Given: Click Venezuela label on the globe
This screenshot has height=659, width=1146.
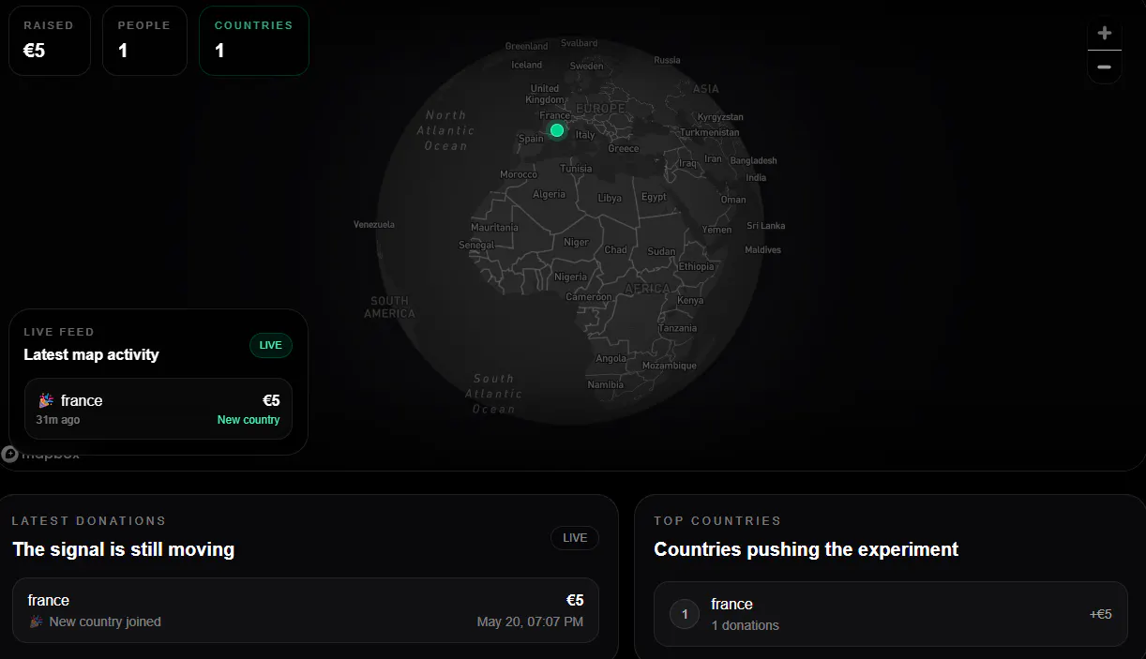Looking at the screenshot, I should point(374,224).
